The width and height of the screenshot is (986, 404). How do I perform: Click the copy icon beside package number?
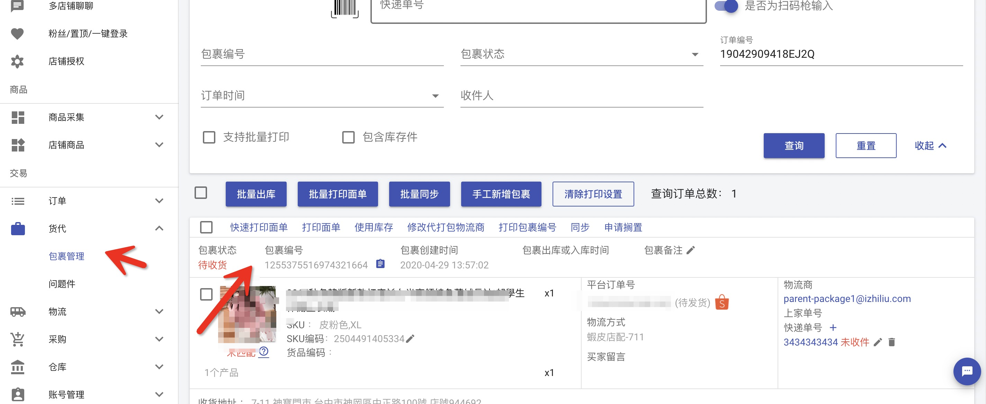tap(380, 264)
